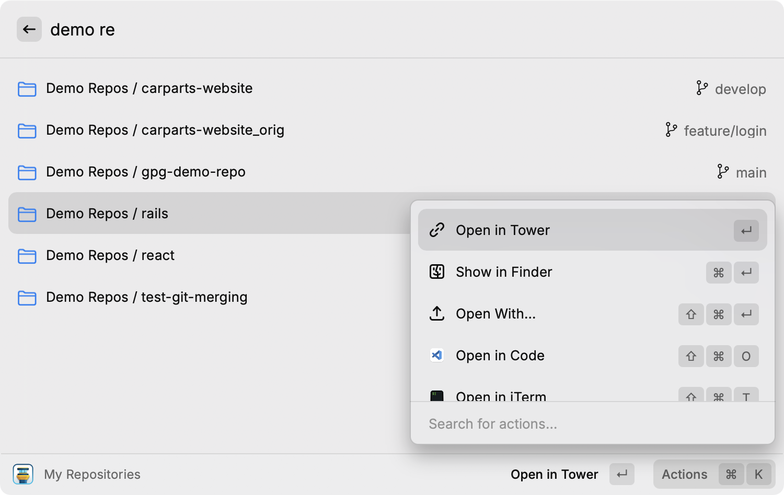Click the link icon beside Open in Tower
The height and width of the screenshot is (495, 784).
436,230
